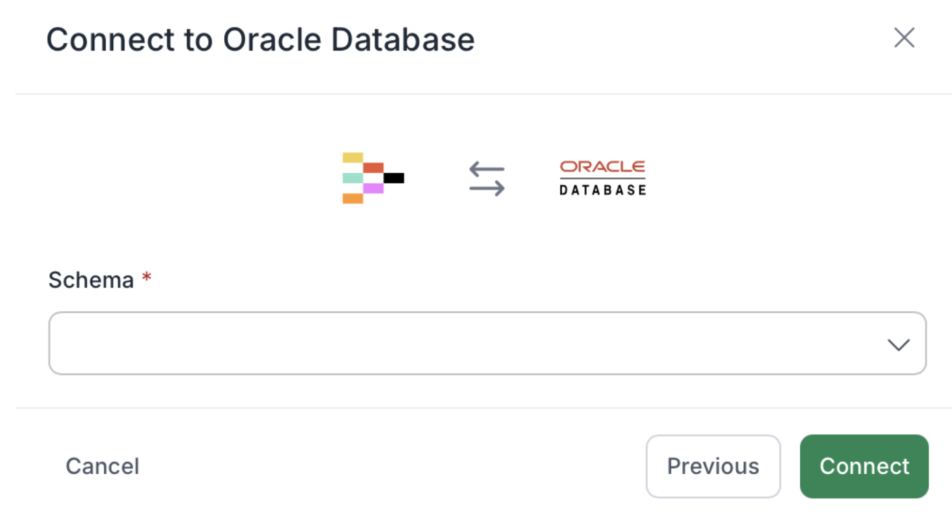The height and width of the screenshot is (524, 952).
Task: Click the pink block in the app logo
Action: (x=373, y=189)
